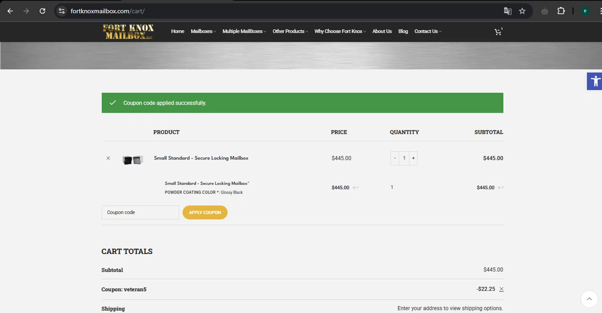The height and width of the screenshot is (313, 602).
Task: Open the mailbox product thumbnail
Action: point(133,160)
